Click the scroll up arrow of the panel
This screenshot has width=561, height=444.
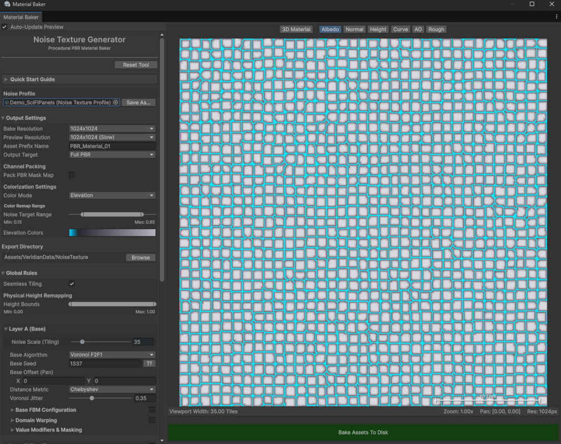(162, 35)
